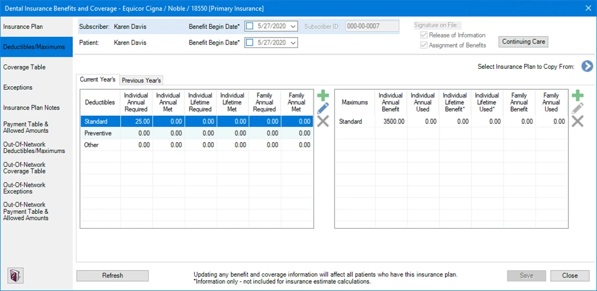Click the Subscriber ID field

click(372, 26)
